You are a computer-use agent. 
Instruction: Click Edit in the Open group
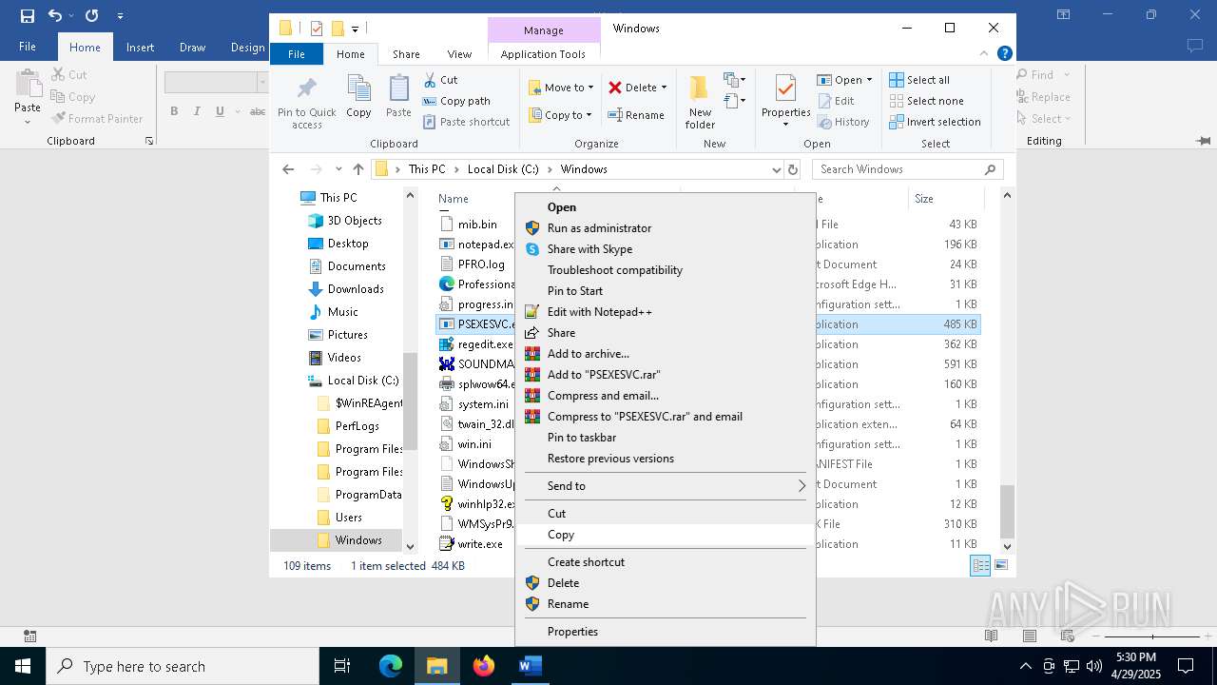click(x=835, y=101)
